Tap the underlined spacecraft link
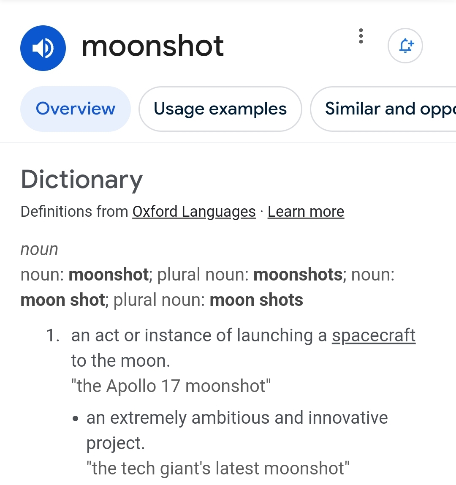Screen dimensions: 456x485 point(373,335)
